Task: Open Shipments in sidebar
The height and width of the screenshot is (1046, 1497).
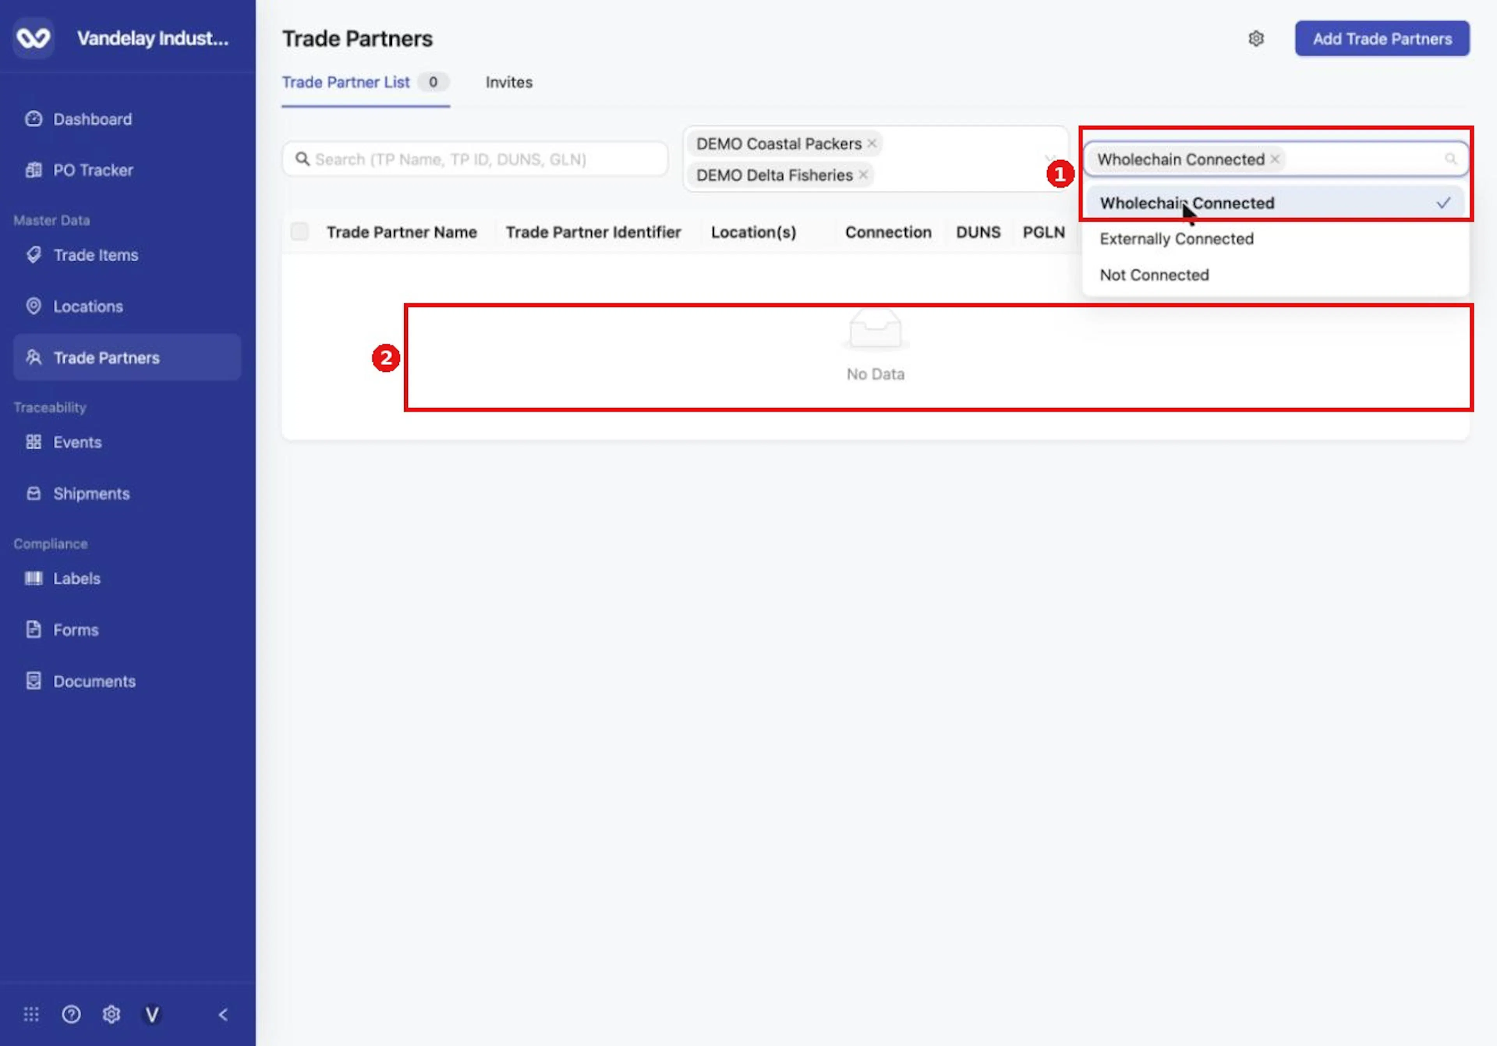Action: tap(91, 494)
